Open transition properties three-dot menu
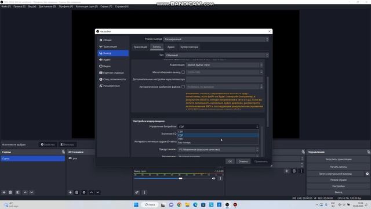This screenshot has width=371, height=209. coord(301,171)
